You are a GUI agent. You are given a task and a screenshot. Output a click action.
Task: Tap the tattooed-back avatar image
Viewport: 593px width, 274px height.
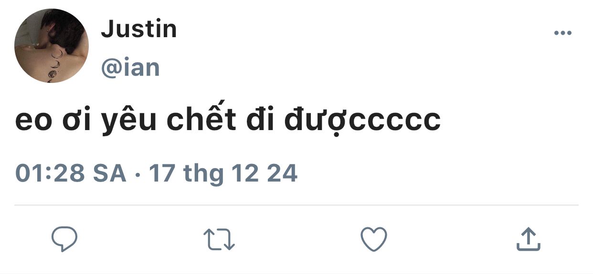coord(52,46)
